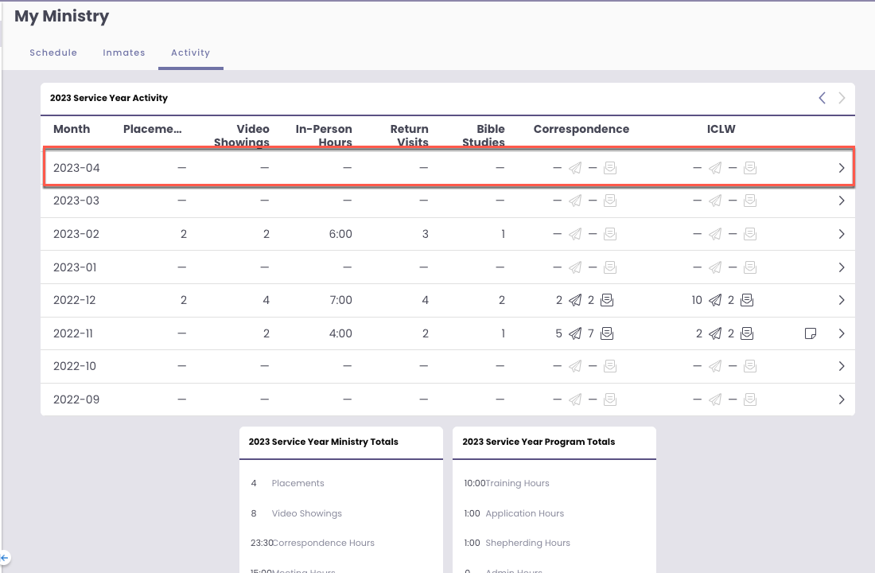Click the 4:00 in-person hours value
Screen dimensions: 875x573
coord(340,333)
